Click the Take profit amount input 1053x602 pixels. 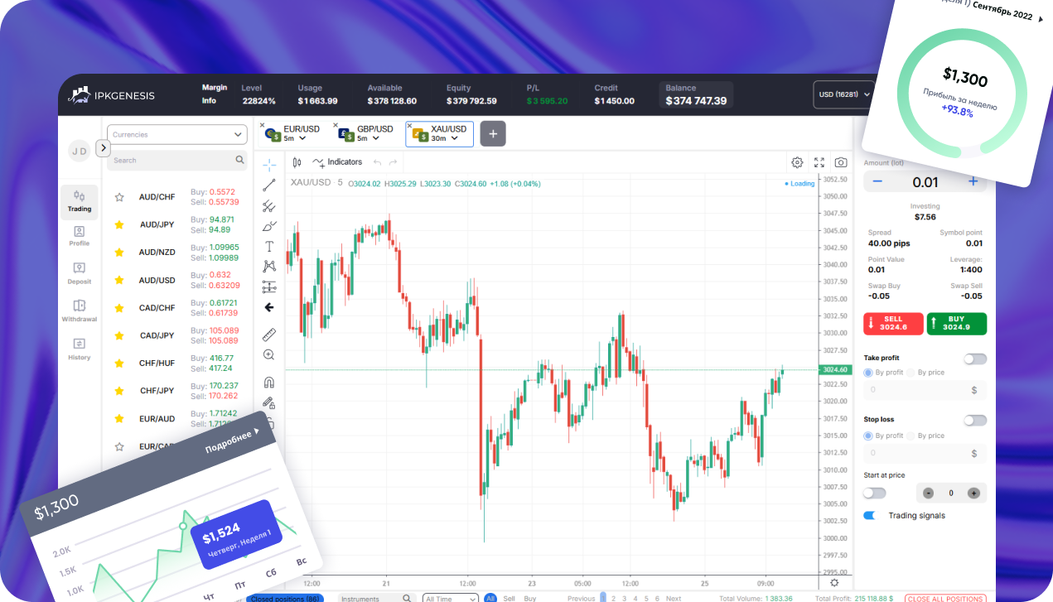tap(925, 390)
